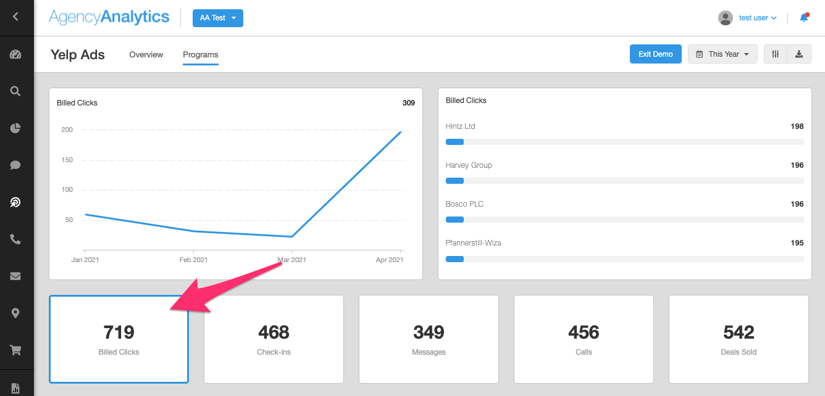Open the This Year date range dropdown
This screenshot has height=396, width=825.
pyautogui.click(x=722, y=54)
